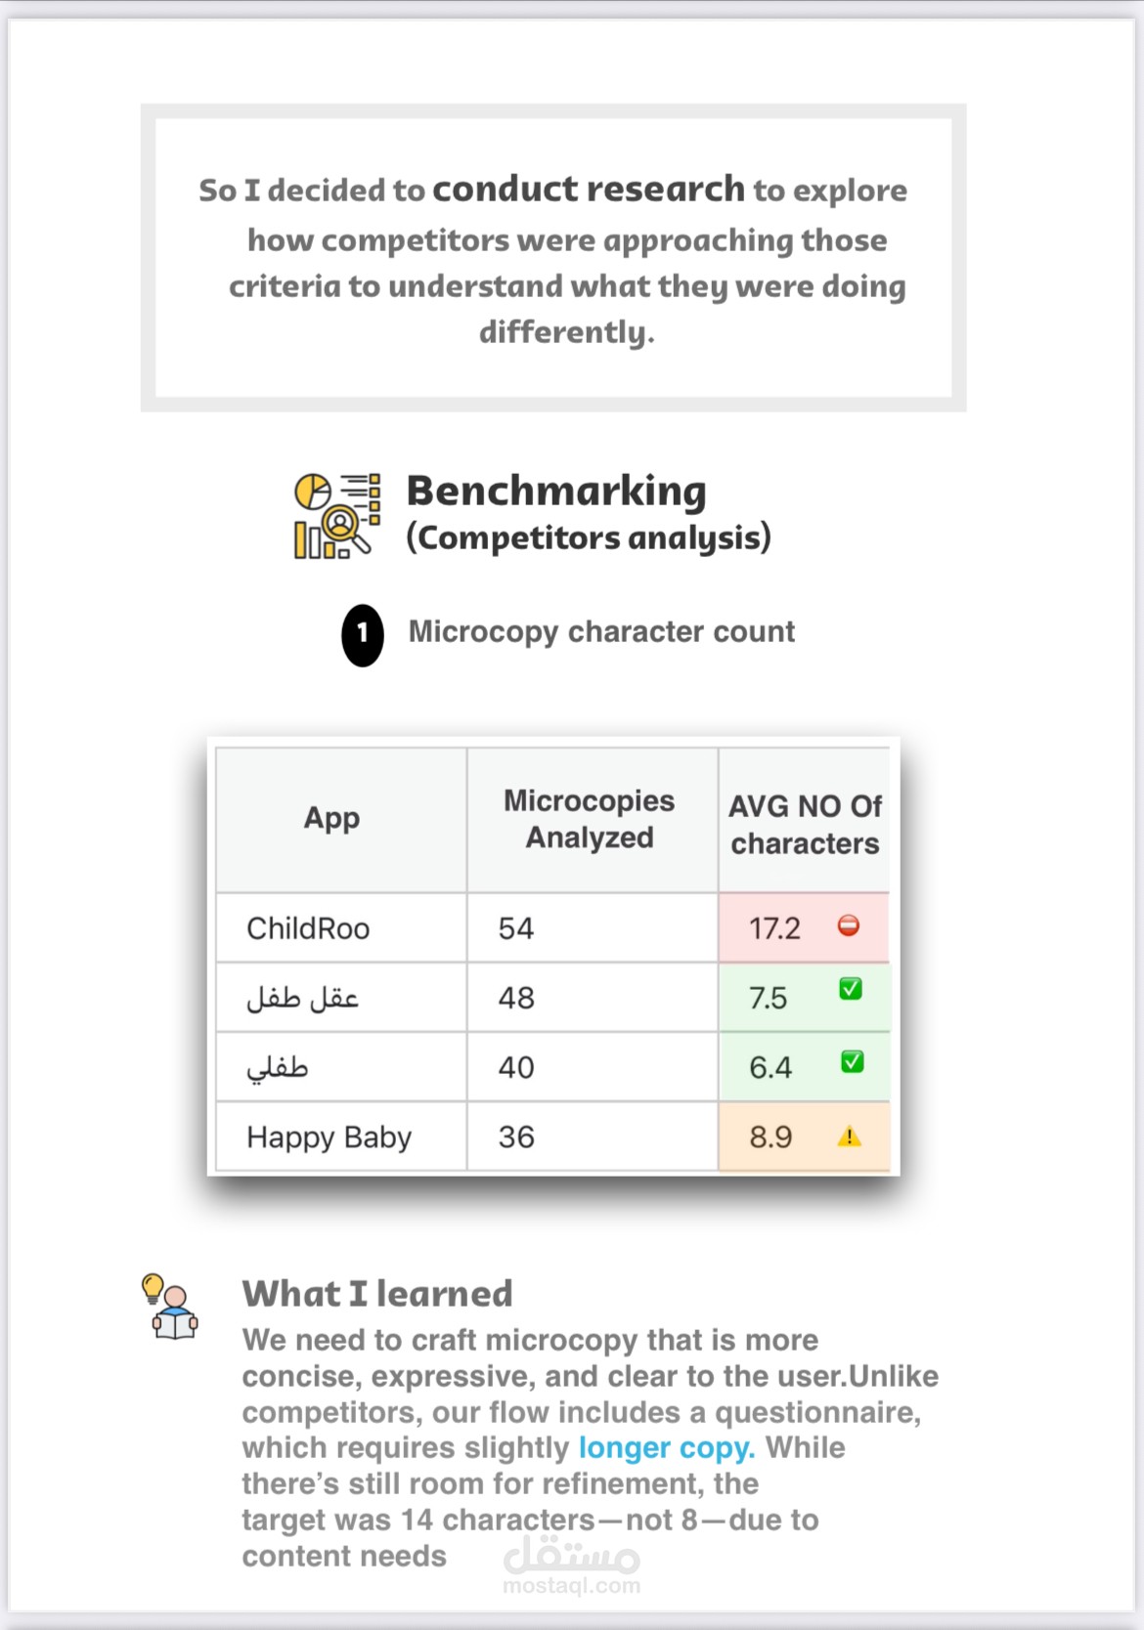Click the Benchmarking chart analysis icon

pos(336,516)
